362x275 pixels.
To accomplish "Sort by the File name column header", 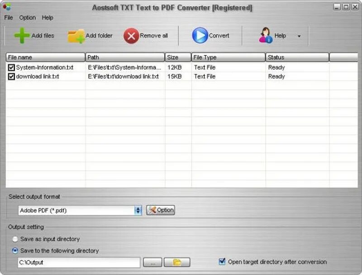I will tap(46, 57).
